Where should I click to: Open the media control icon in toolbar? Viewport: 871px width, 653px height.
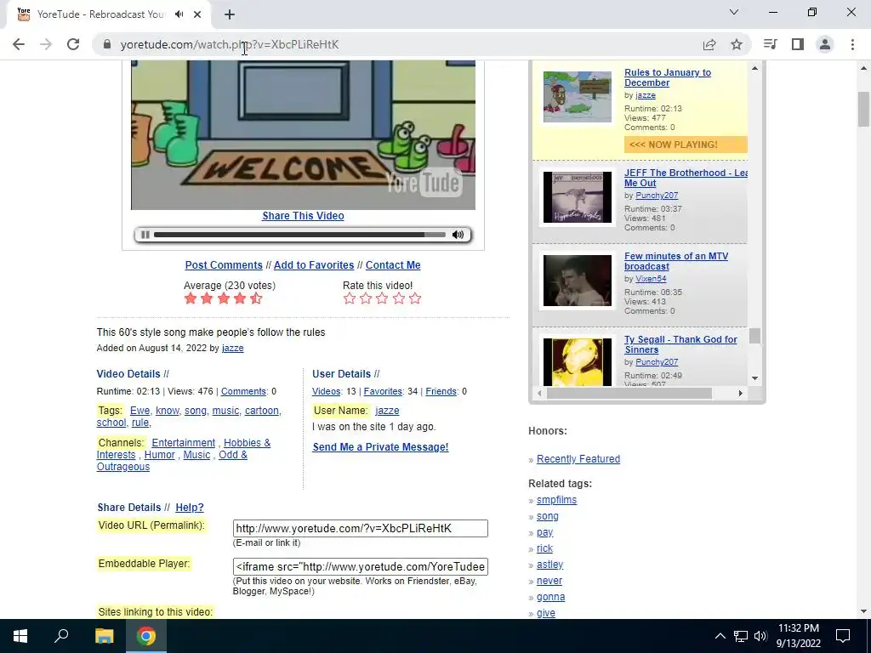point(770,44)
